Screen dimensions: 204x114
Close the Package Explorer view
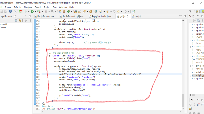pyautogui.click(x=15, y=17)
